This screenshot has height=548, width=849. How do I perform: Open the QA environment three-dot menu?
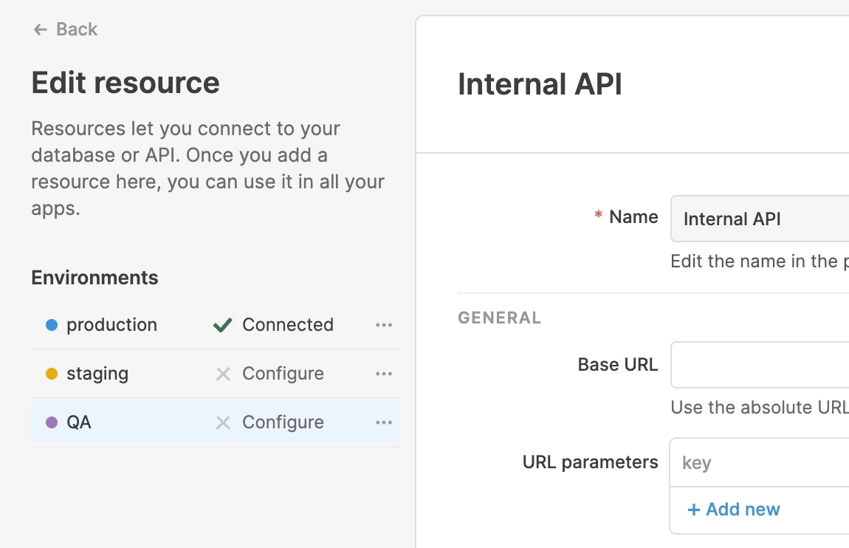384,422
